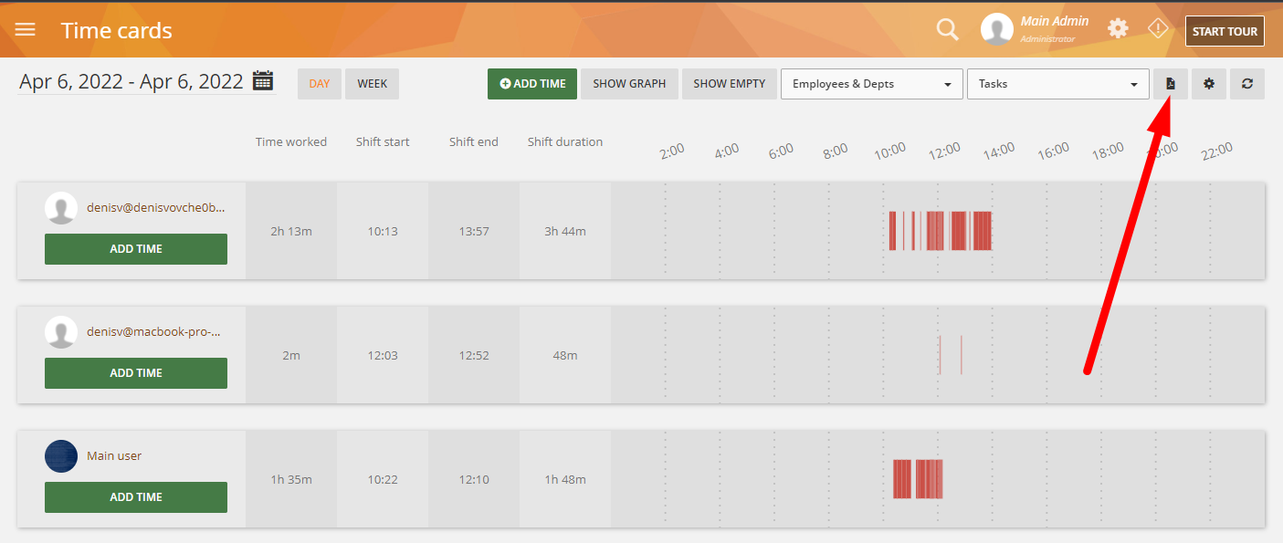Open the calendar date picker icon
1283x543 pixels.
(x=263, y=81)
